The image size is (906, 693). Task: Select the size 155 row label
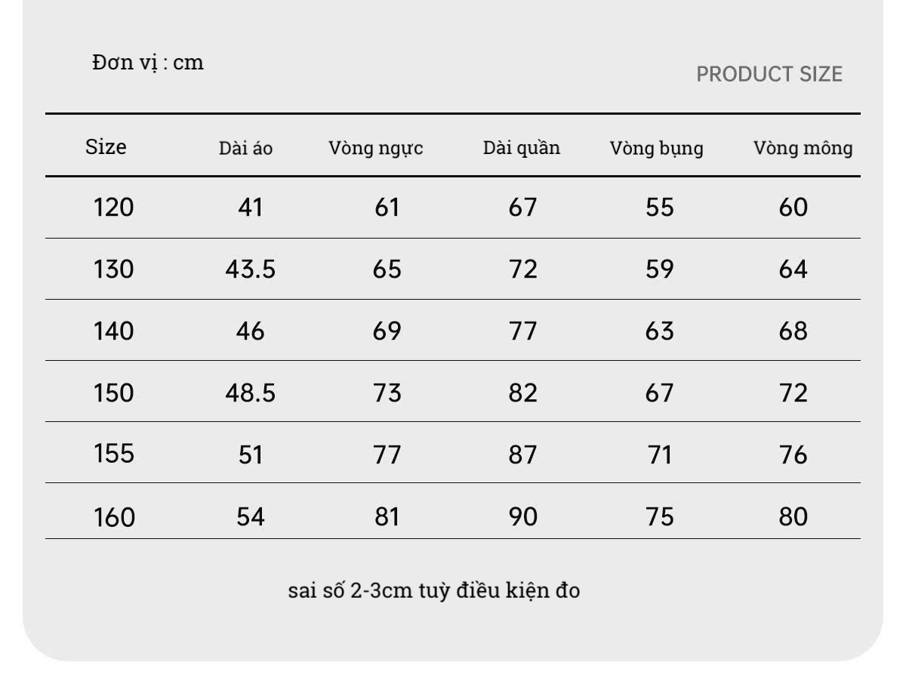click(x=113, y=453)
